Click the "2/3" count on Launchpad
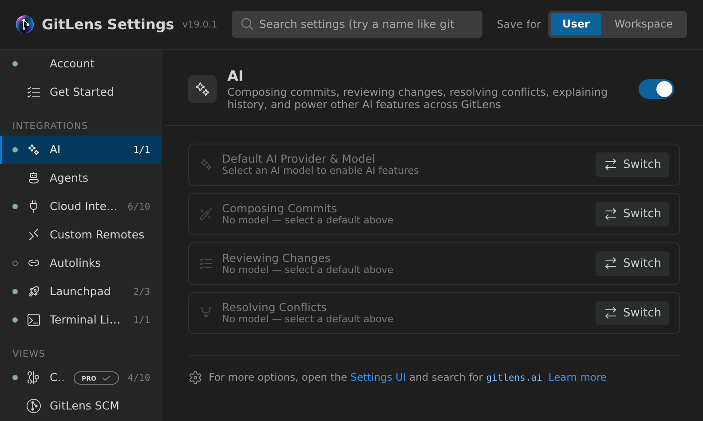 (142, 292)
